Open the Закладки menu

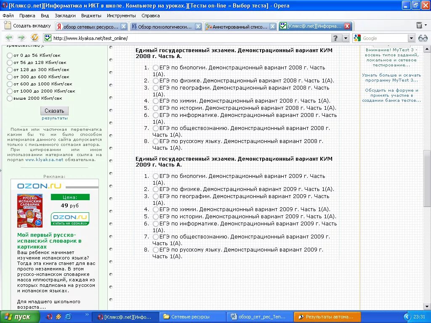tap(65, 16)
